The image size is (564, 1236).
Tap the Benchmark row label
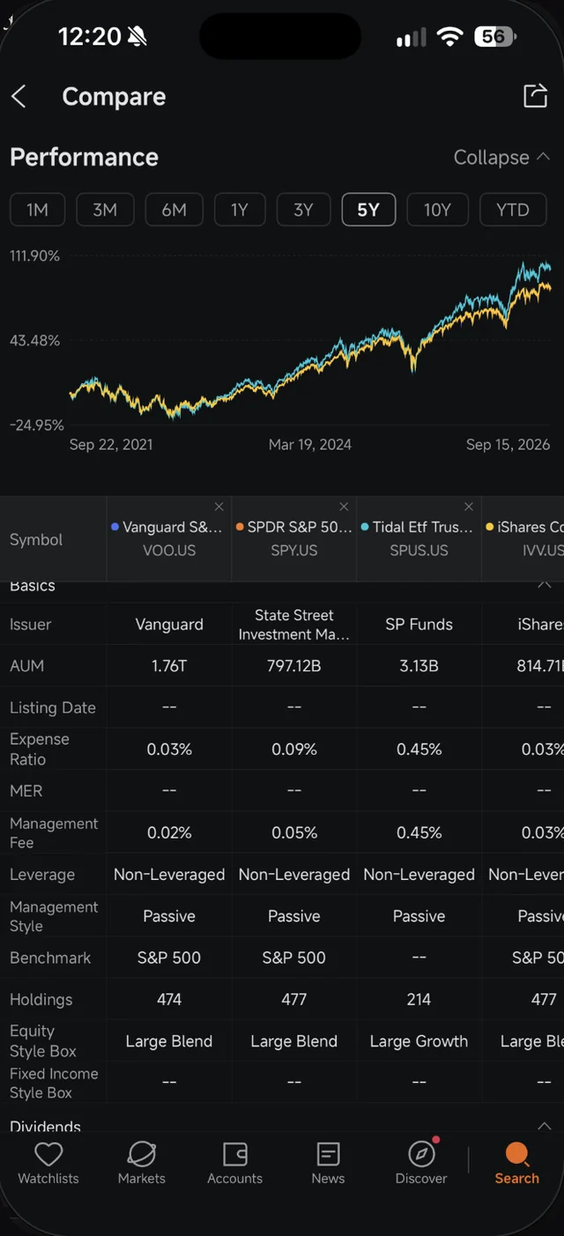[50, 958]
